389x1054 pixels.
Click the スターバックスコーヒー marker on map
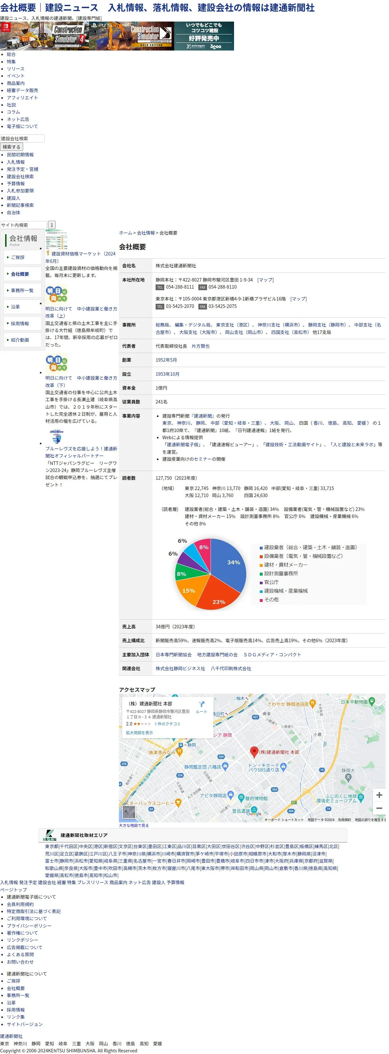pos(178,803)
